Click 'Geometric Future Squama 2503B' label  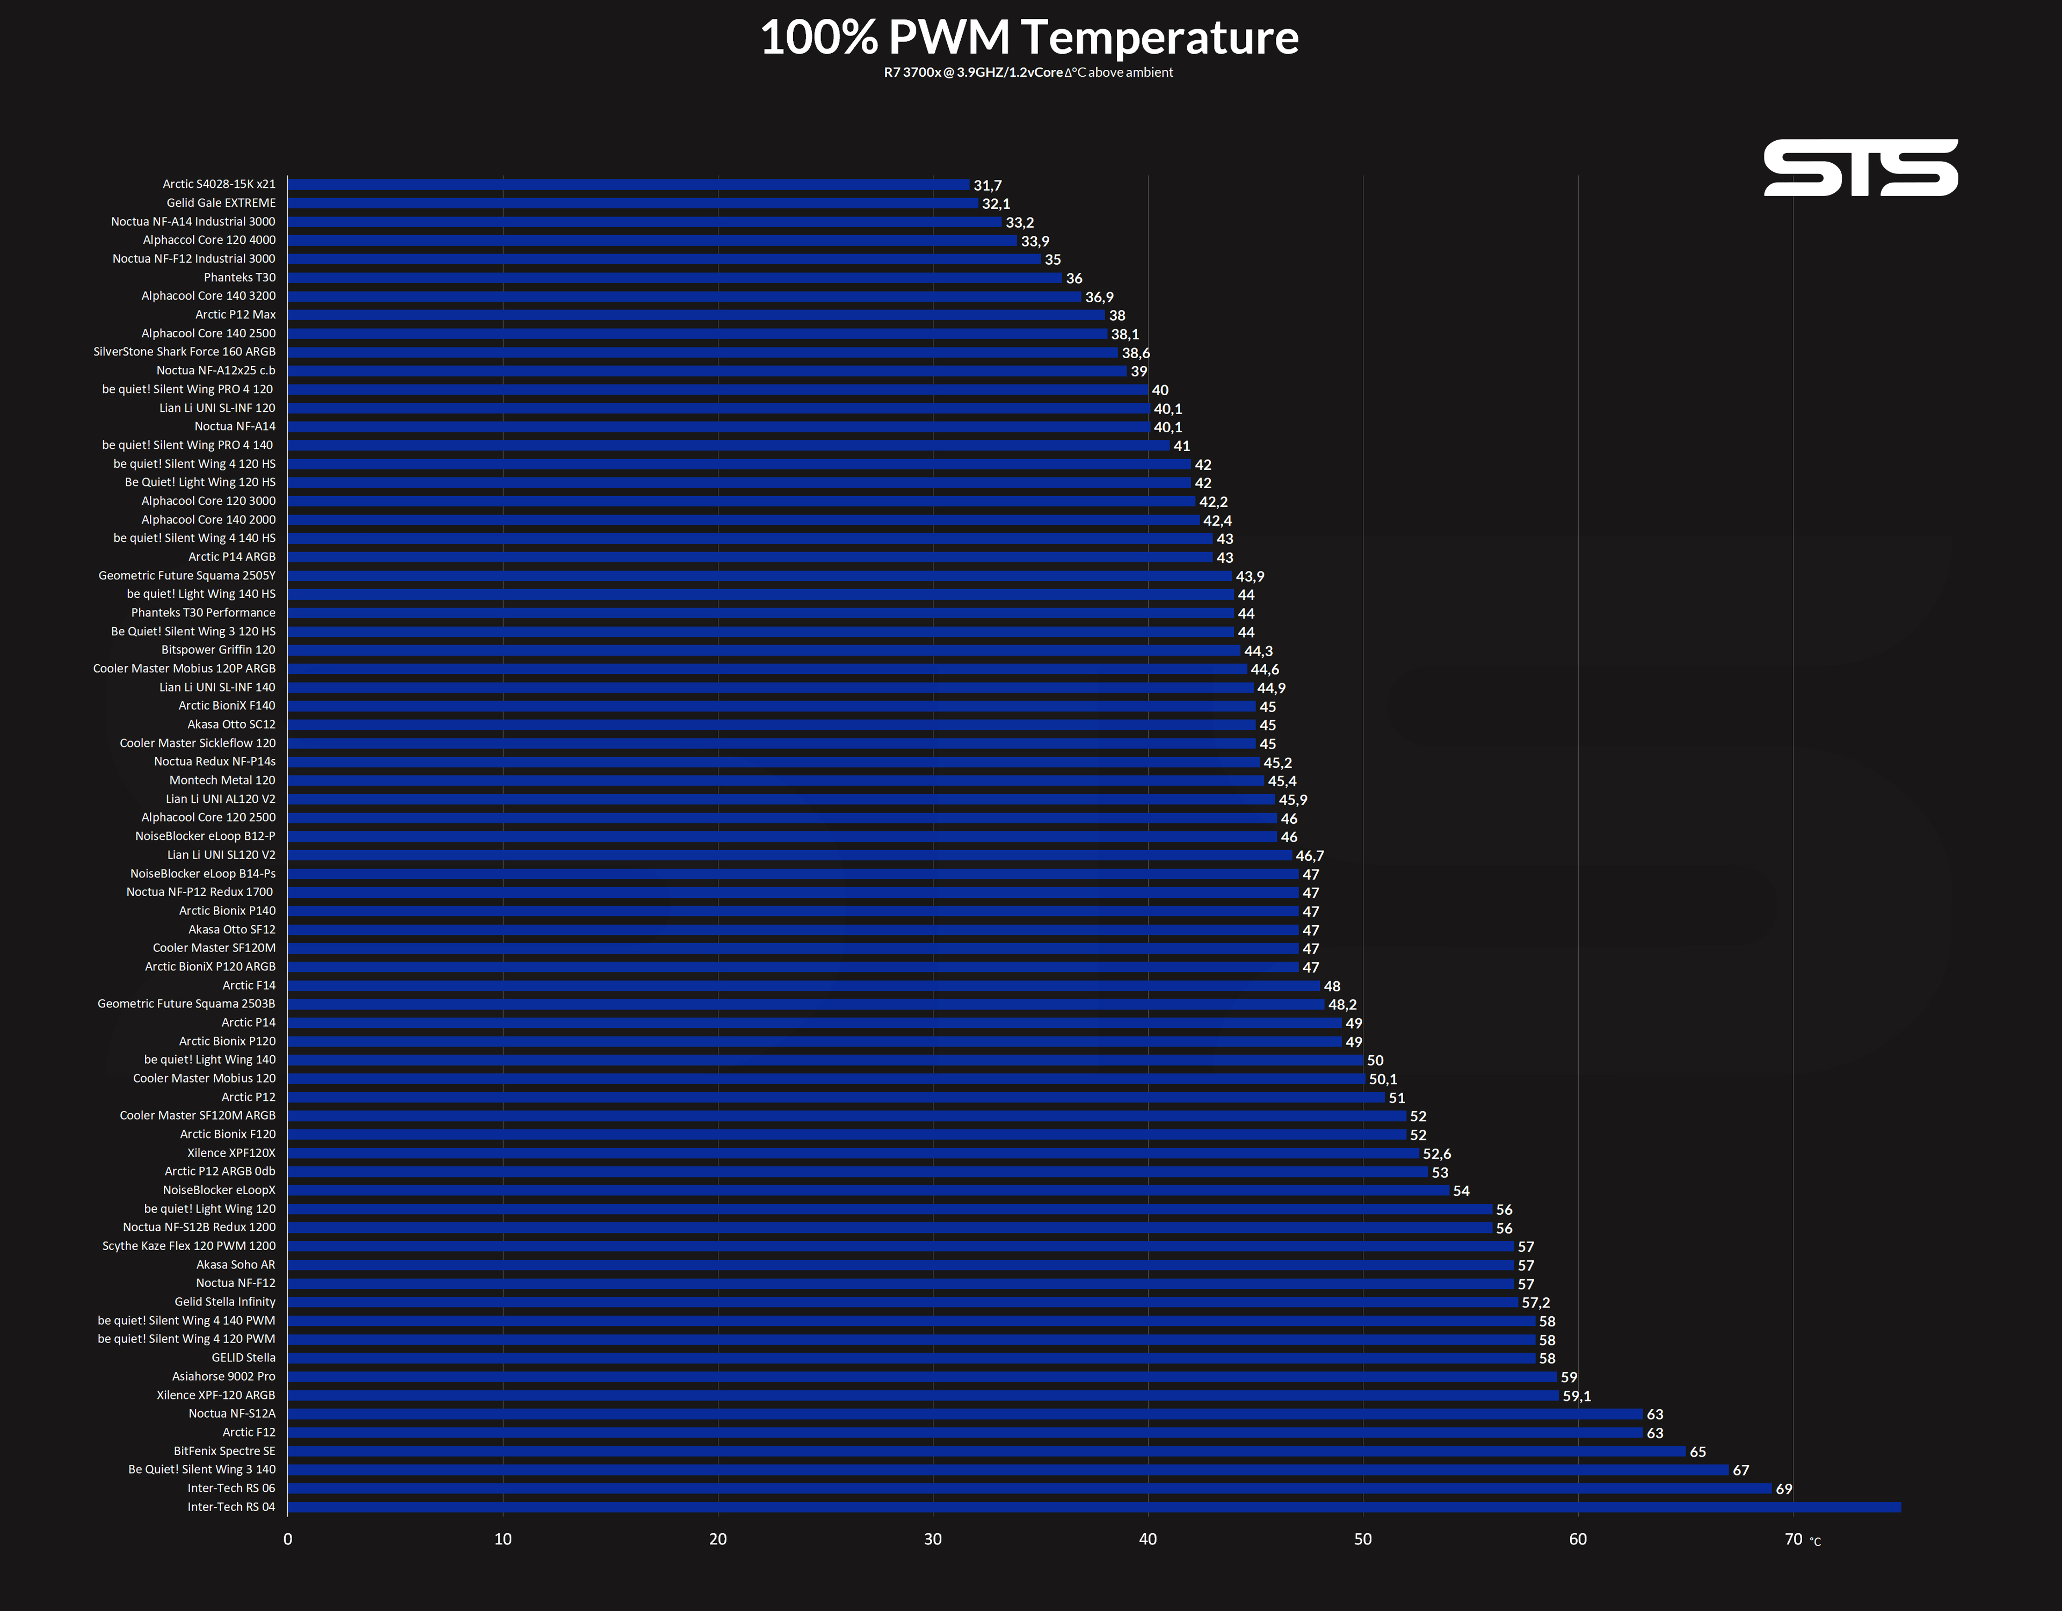click(x=187, y=1004)
